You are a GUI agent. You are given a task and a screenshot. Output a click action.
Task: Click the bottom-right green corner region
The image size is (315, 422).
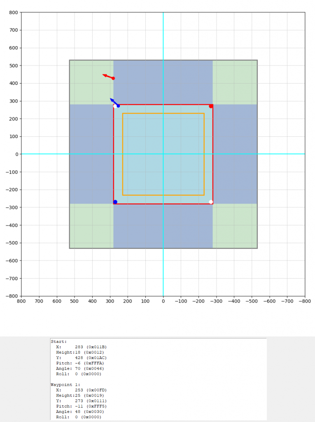click(235, 226)
